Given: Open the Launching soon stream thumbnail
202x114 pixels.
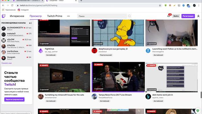Looking at the screenshot, I should (x=171, y=33).
